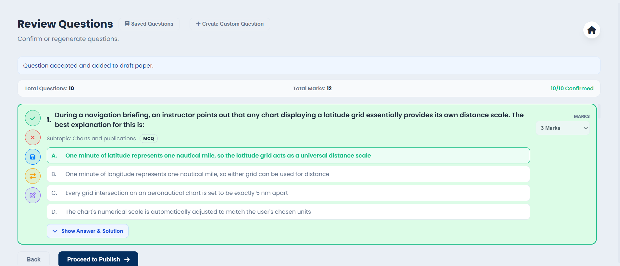This screenshot has width=620, height=266.
Task: Select option B about longitude nautical mile
Action: [288, 174]
